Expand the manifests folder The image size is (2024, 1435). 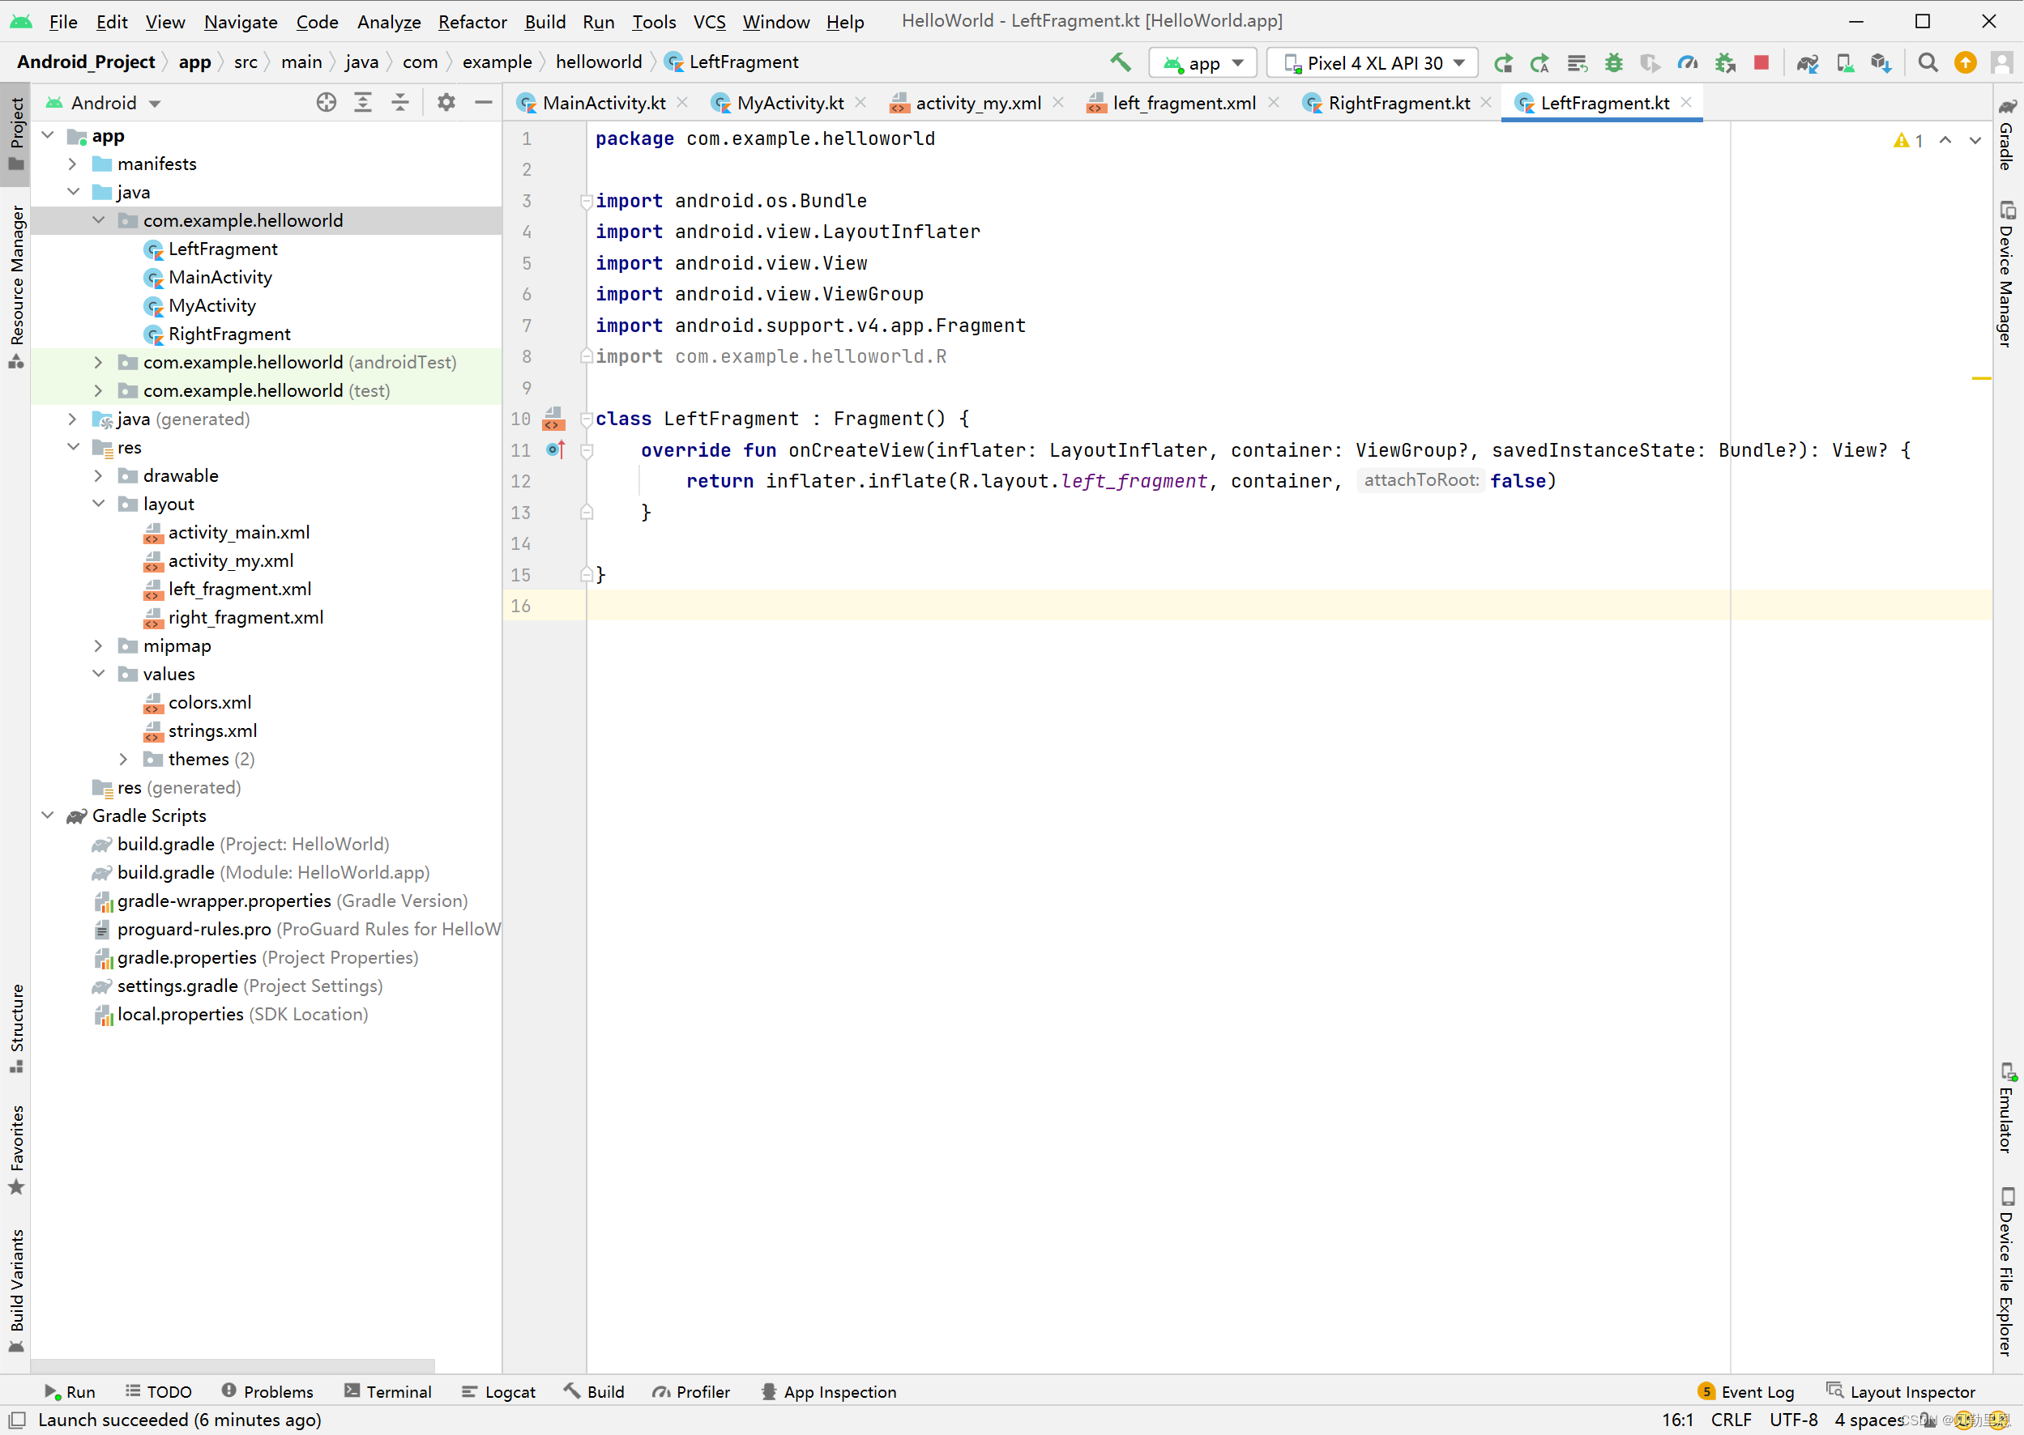point(72,164)
